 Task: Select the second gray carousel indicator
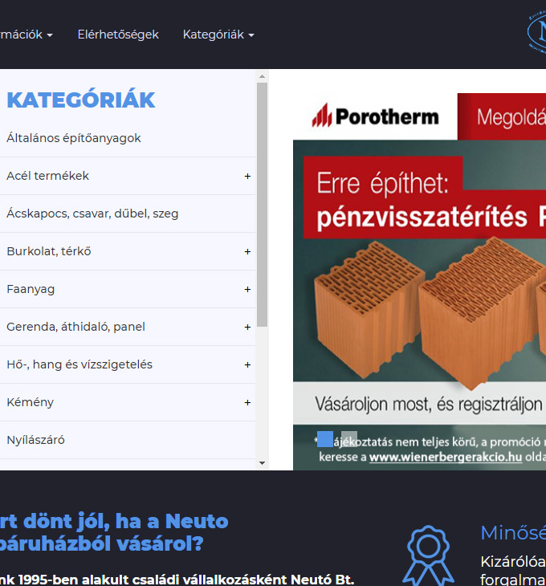pos(349,439)
